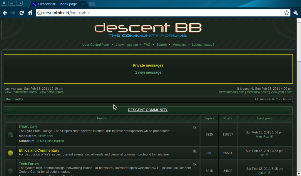Open 1 new message in navigation bar
Viewport: 301px width, 176px height.
(126, 45)
